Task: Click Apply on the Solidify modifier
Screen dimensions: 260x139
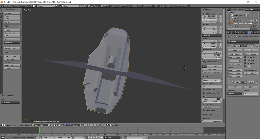Action: coord(235,50)
